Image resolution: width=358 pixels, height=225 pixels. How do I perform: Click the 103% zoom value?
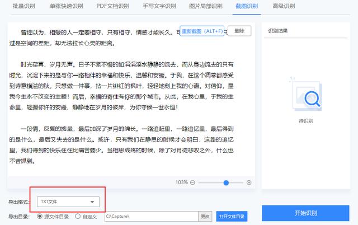(x=182, y=182)
